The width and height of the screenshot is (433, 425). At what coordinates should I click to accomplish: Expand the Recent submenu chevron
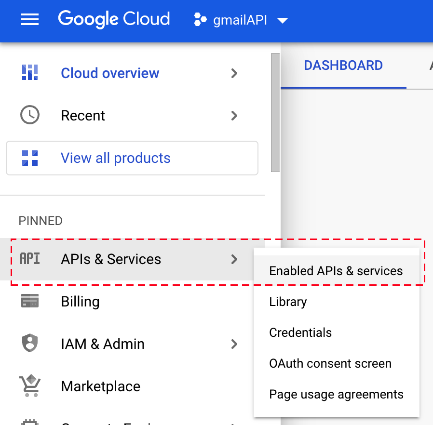pyautogui.click(x=234, y=116)
